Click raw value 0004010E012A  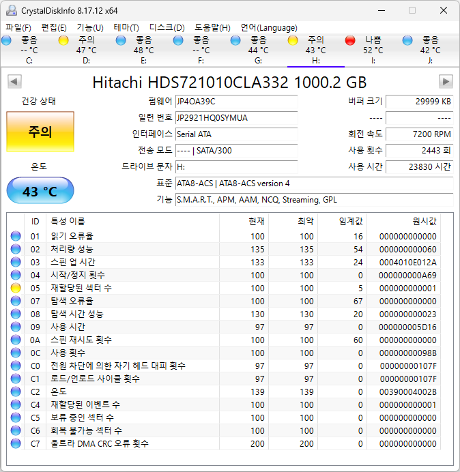407,262
